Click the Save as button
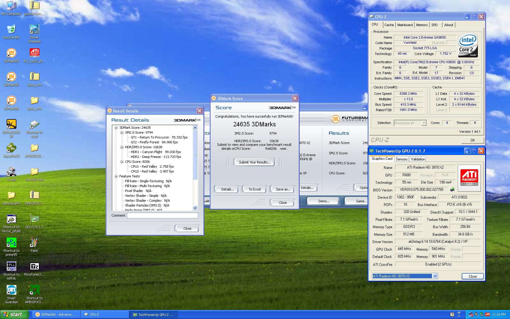 tap(283, 189)
